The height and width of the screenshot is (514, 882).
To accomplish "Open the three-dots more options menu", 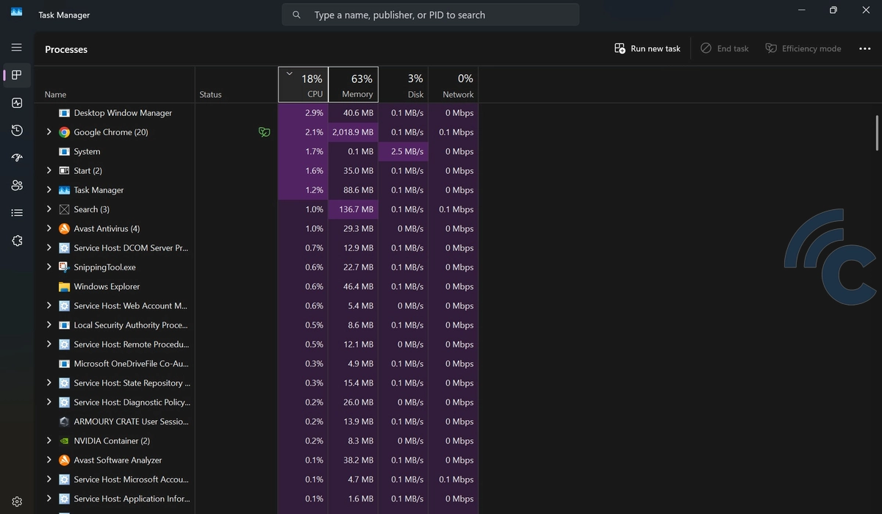I will click(x=864, y=48).
